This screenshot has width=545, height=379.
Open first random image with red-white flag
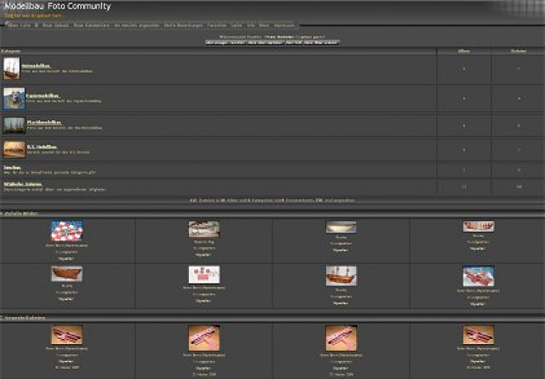(66, 229)
